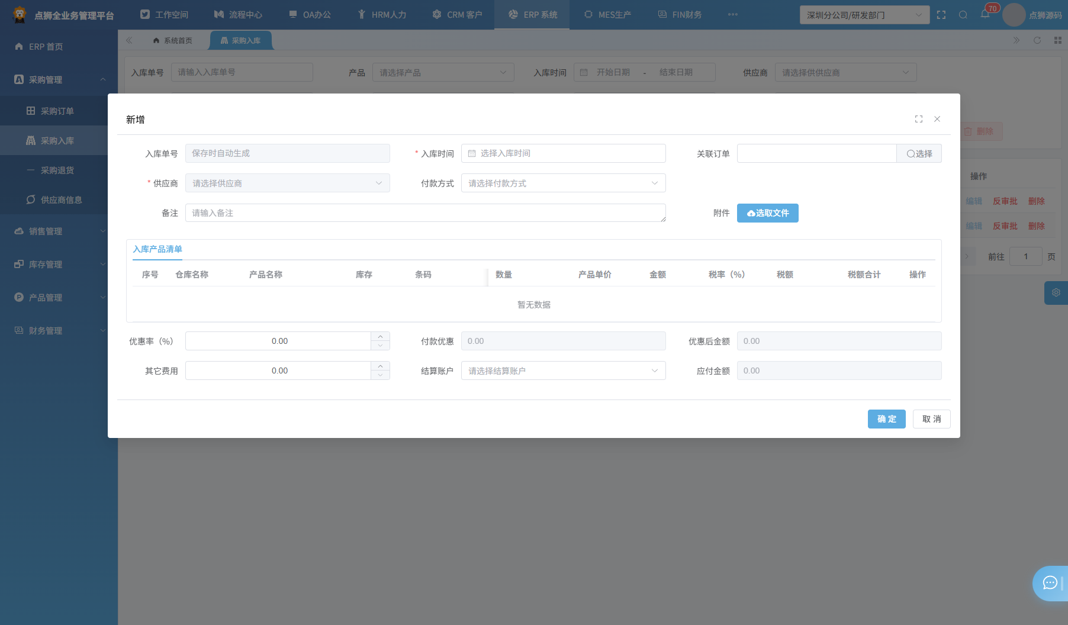Open 流程中心 top menu
The image size is (1068, 625).
[x=238, y=15]
